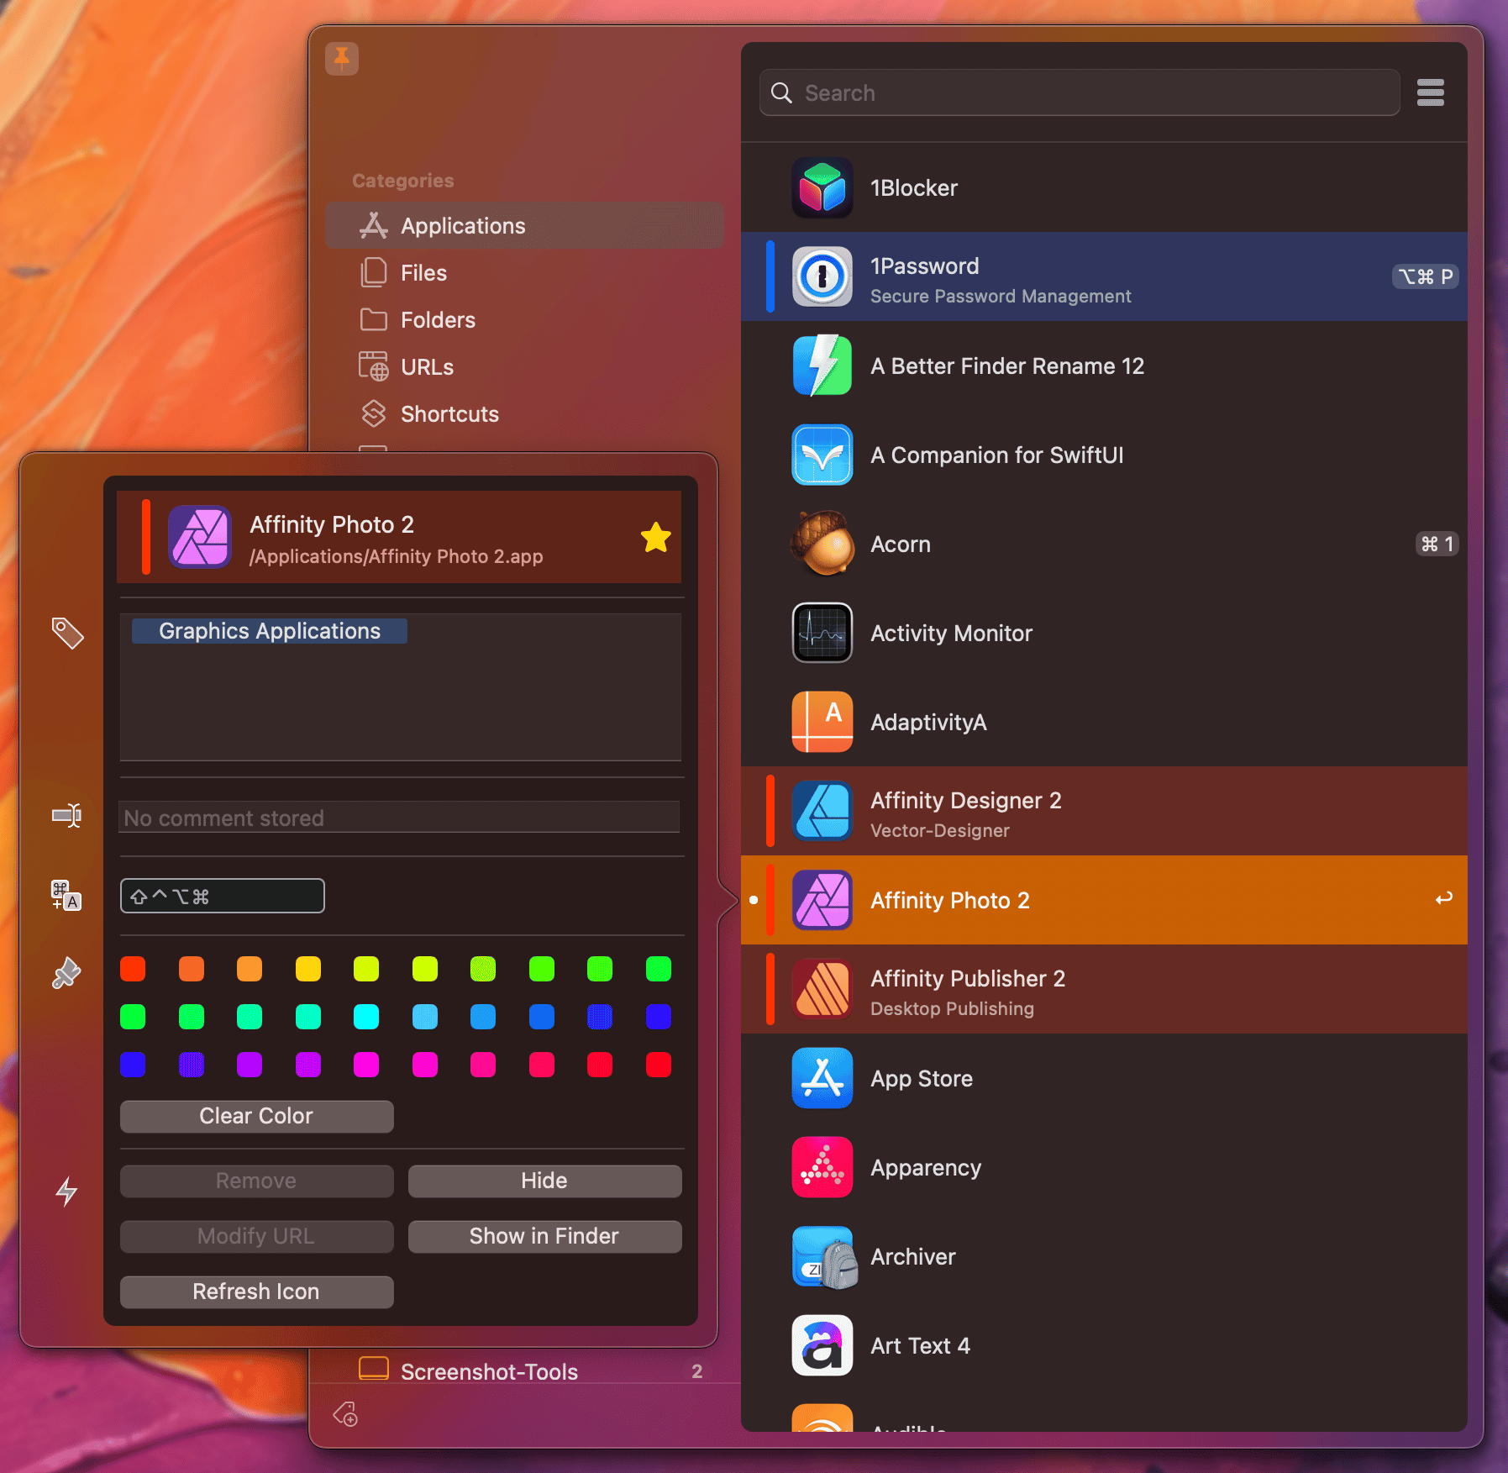
Task: Click the Remove button
Action: click(256, 1181)
